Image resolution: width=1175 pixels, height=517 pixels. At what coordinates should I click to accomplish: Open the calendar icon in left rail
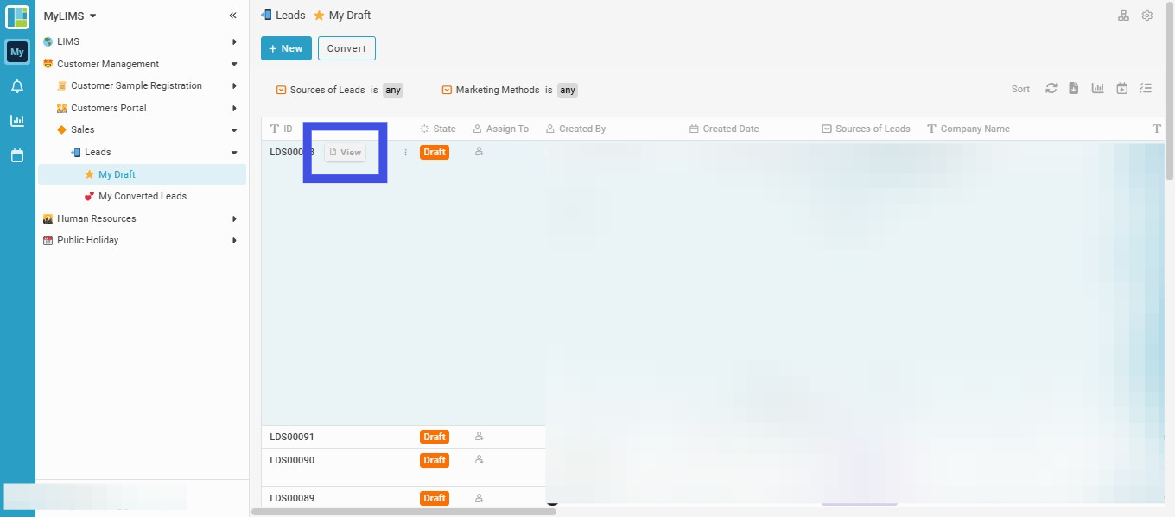[x=17, y=155]
